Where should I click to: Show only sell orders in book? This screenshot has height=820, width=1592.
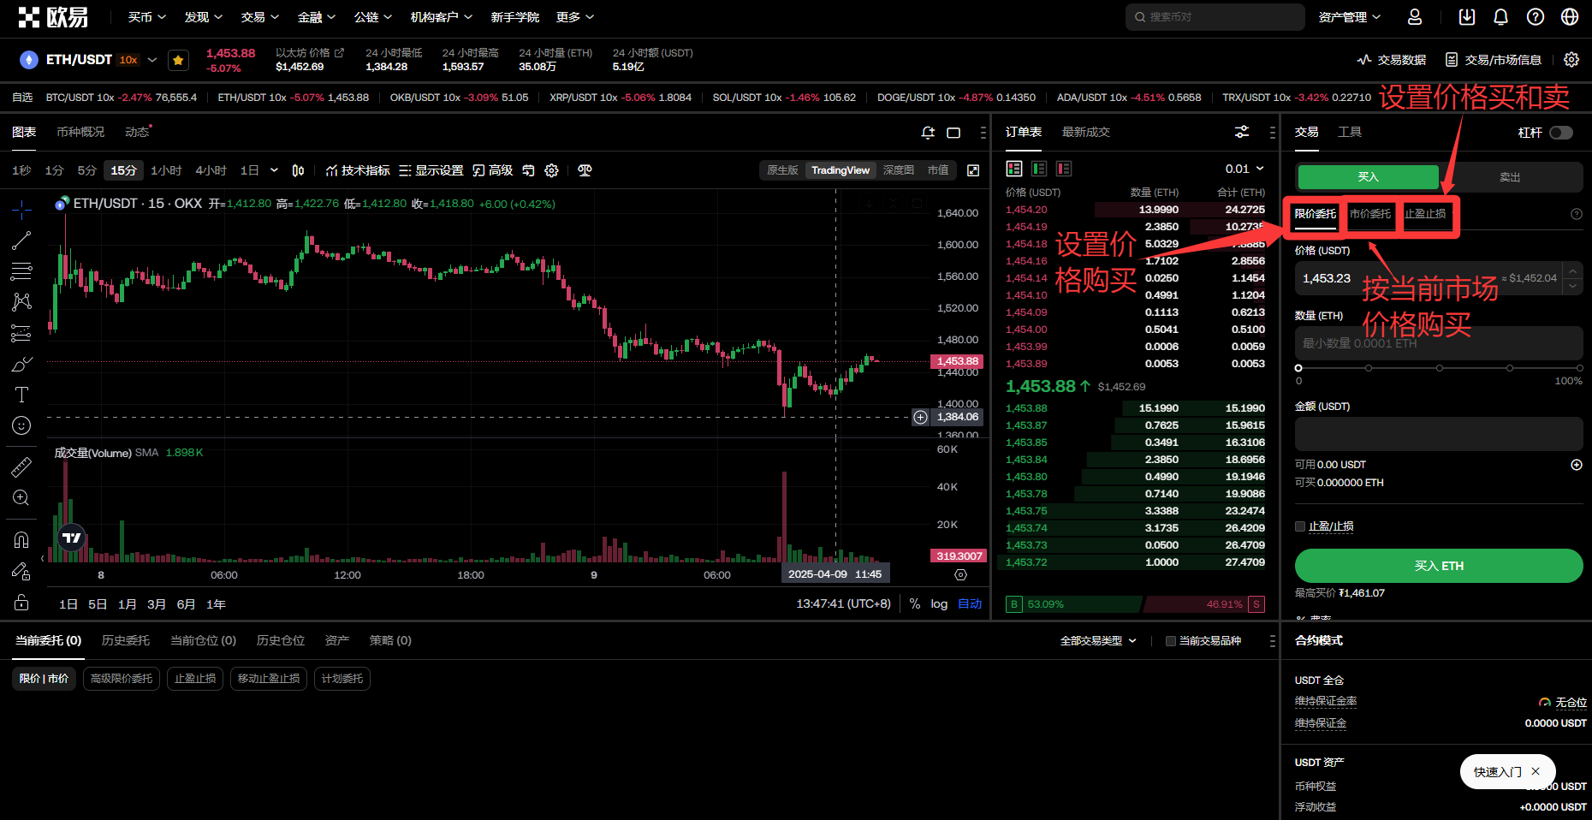(x=1064, y=169)
